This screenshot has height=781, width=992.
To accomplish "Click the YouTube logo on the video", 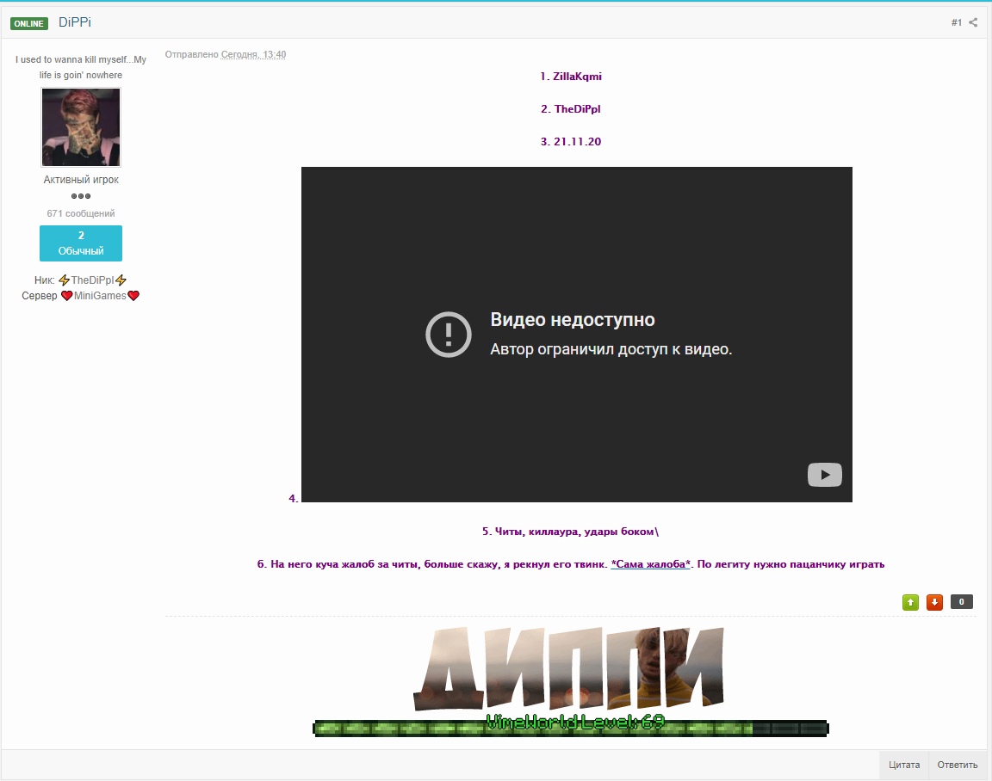I will click(824, 475).
